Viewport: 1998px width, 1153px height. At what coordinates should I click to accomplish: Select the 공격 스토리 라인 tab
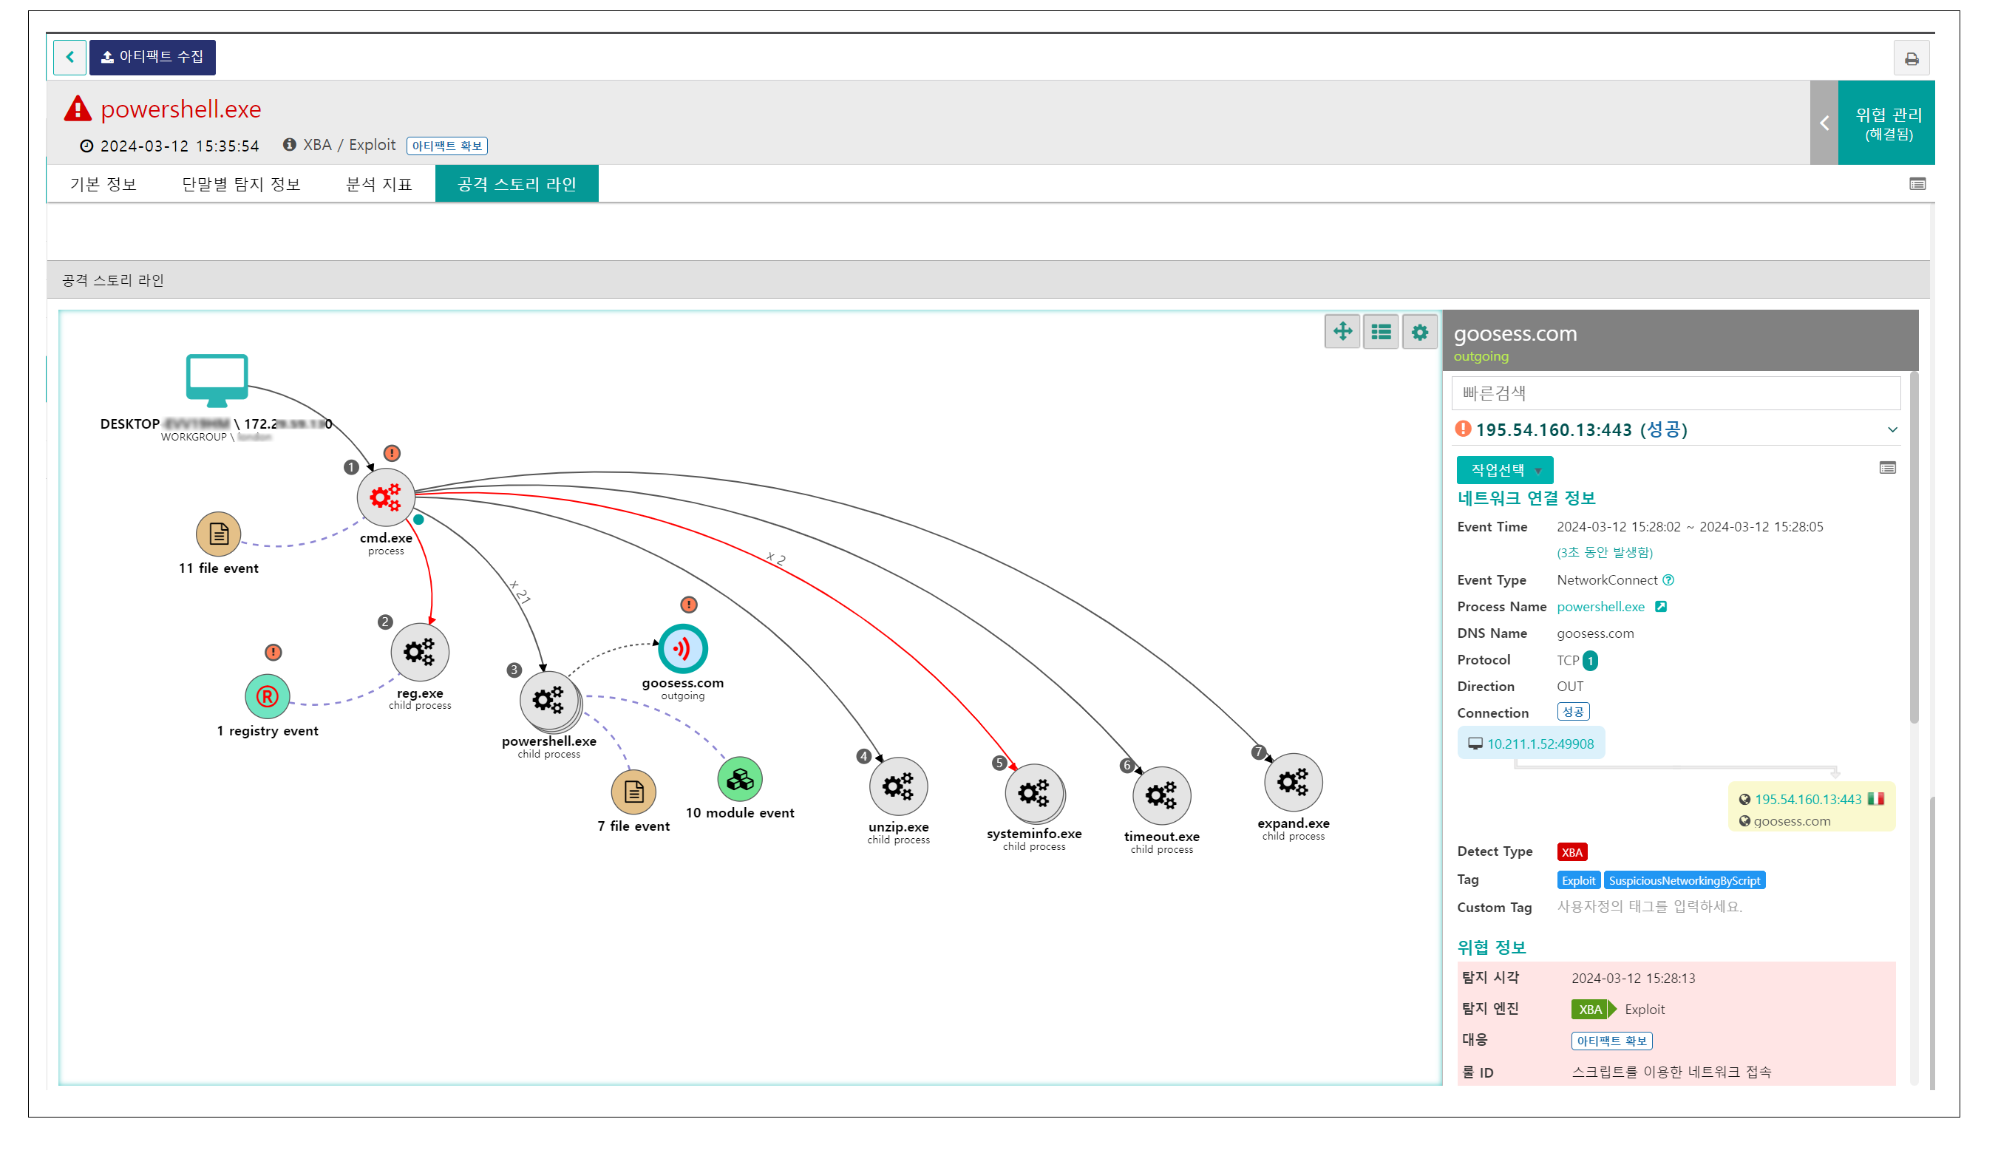click(517, 184)
